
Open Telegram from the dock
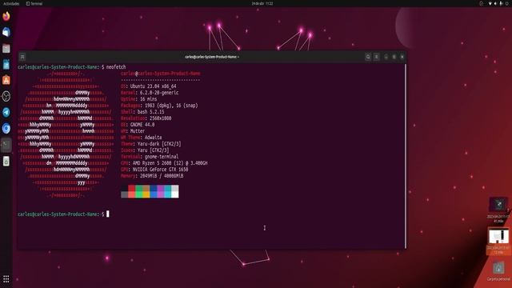point(6,112)
